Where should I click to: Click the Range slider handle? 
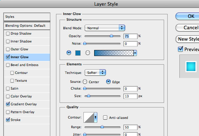point(102,127)
